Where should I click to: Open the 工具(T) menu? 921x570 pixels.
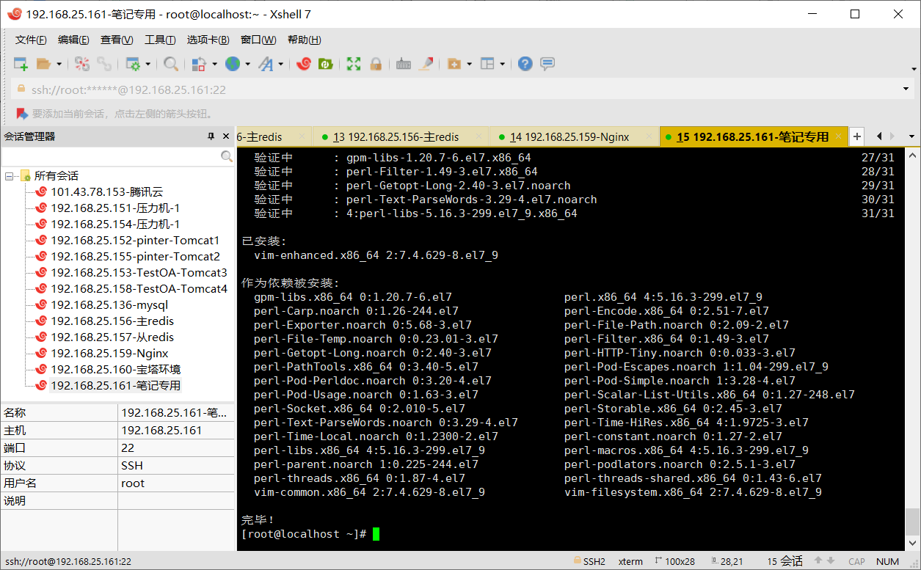click(x=160, y=40)
